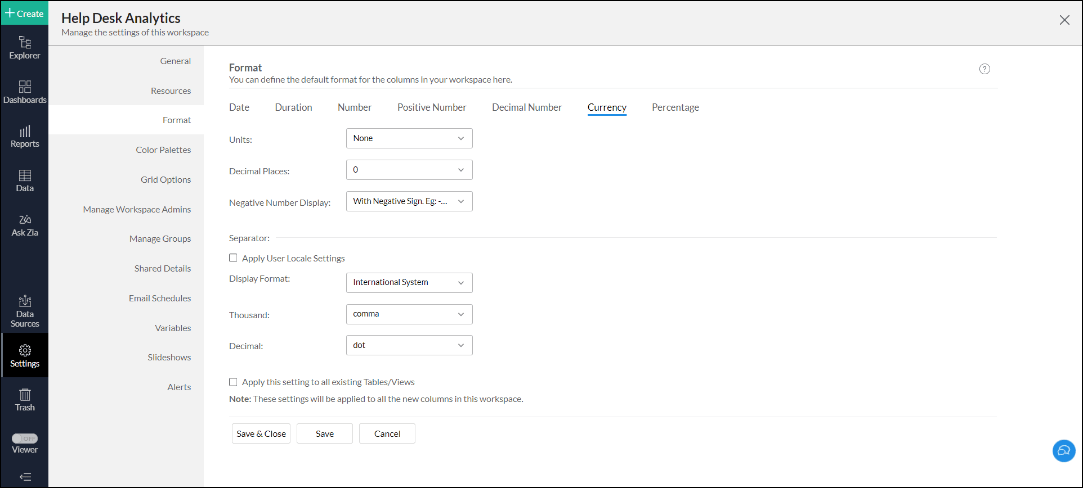Collapse the left sidebar menu
This screenshot has height=488, width=1083.
click(25, 477)
